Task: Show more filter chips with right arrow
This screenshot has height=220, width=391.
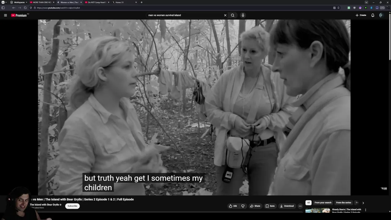Action: 363,203
